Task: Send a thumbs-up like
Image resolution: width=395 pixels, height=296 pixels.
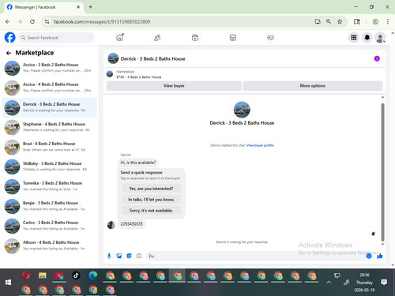Action: coord(379,256)
